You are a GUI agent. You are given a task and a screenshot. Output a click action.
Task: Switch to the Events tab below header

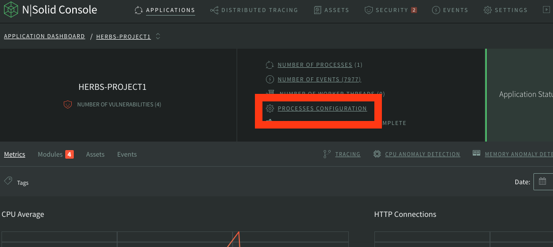pyautogui.click(x=126, y=155)
